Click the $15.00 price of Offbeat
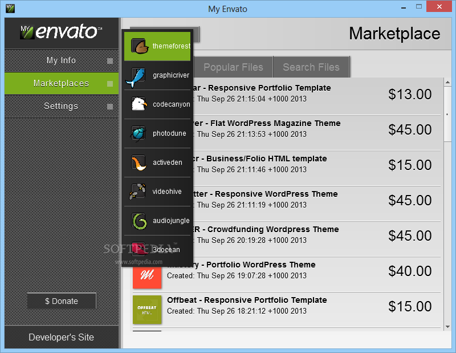 click(410, 306)
